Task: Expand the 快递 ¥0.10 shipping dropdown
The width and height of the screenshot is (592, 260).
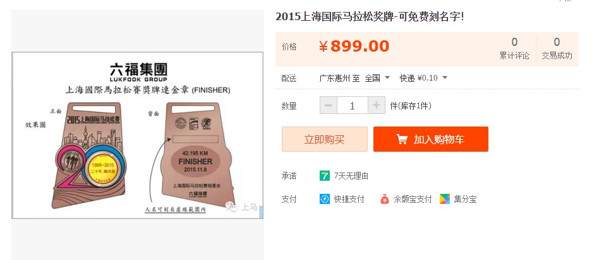Action: [x=423, y=78]
